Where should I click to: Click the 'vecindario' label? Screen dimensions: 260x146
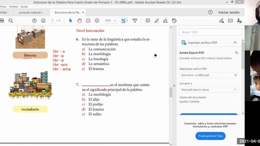point(30,109)
